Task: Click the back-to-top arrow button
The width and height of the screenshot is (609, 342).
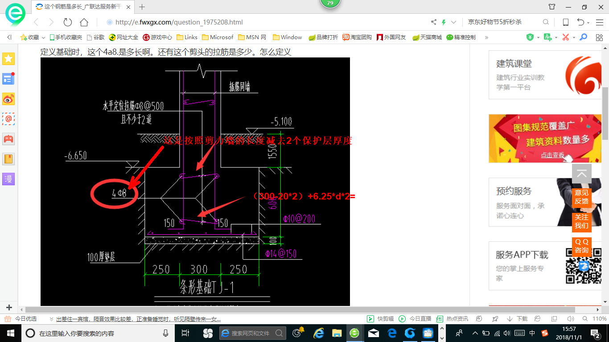Action: point(582,174)
